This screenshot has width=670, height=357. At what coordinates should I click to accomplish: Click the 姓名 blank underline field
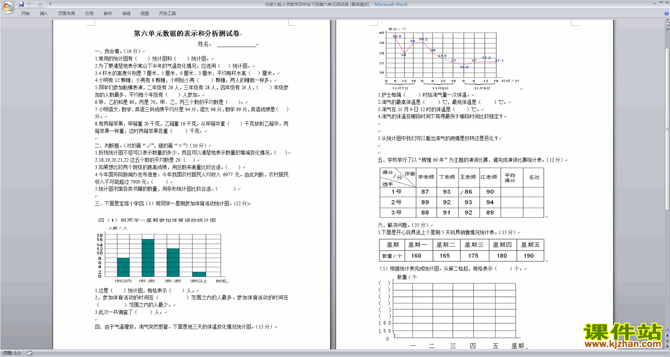[236, 44]
